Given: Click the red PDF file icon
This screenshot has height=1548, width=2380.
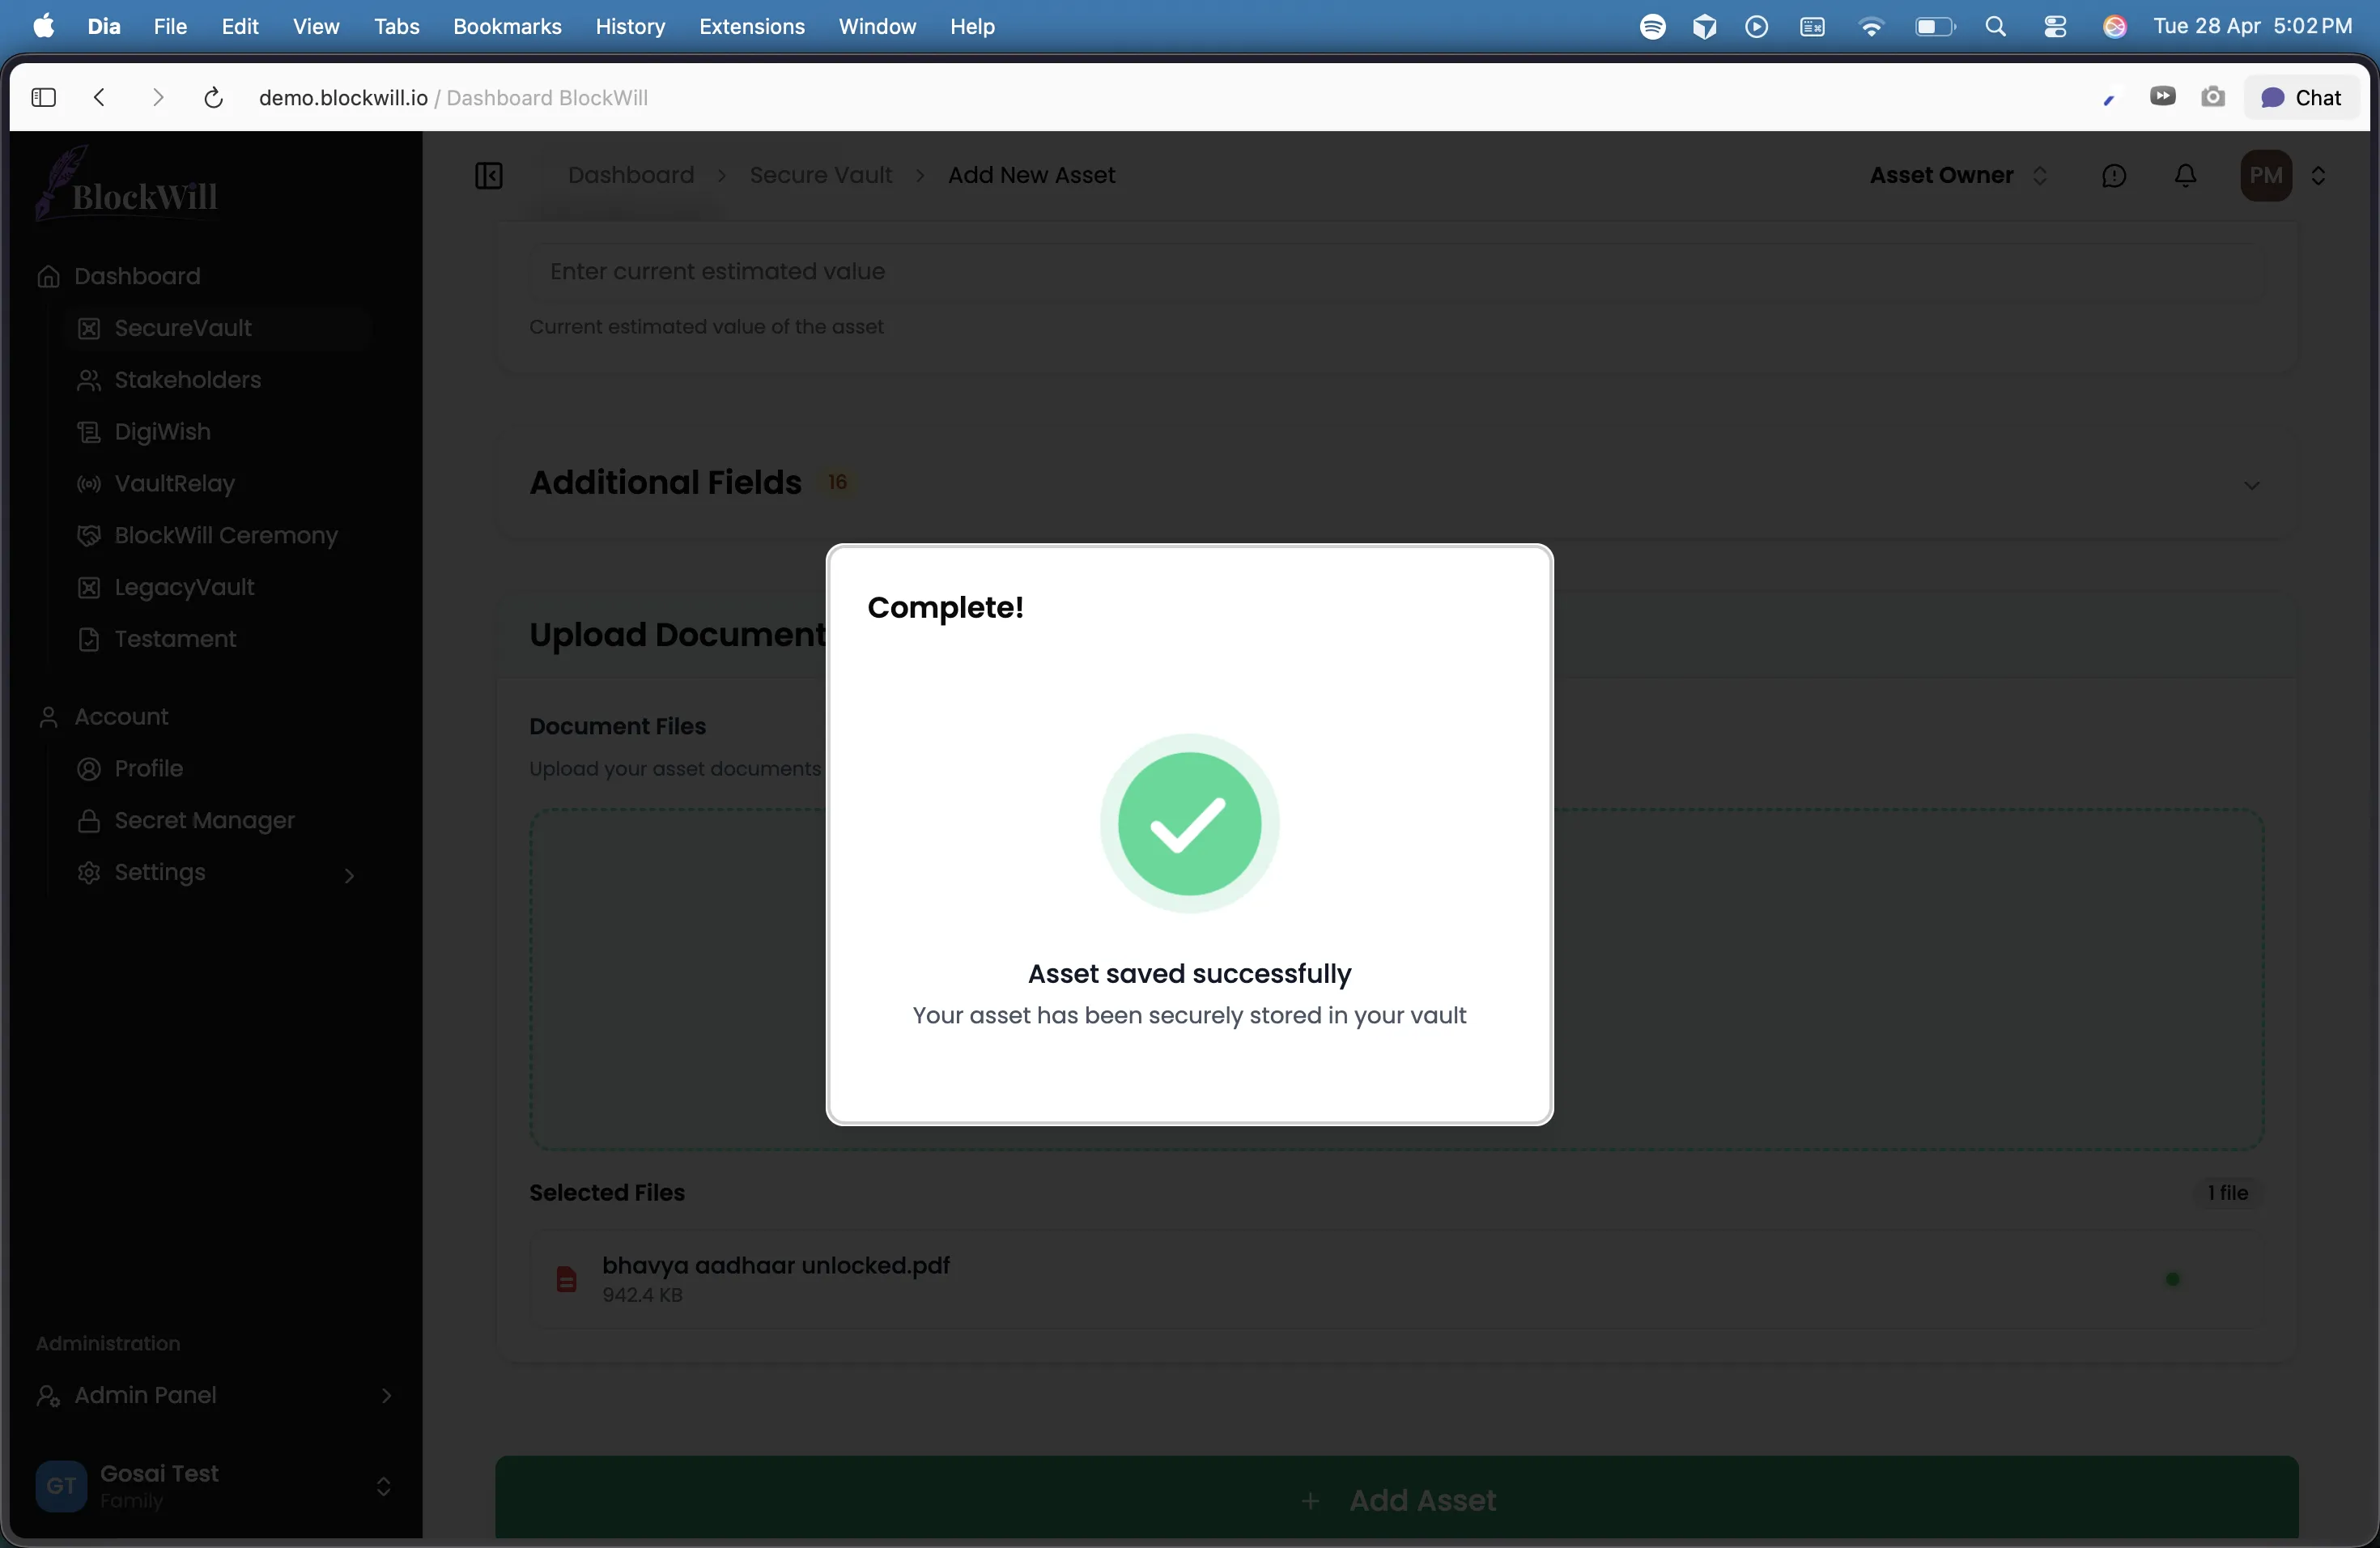Looking at the screenshot, I should [566, 1279].
